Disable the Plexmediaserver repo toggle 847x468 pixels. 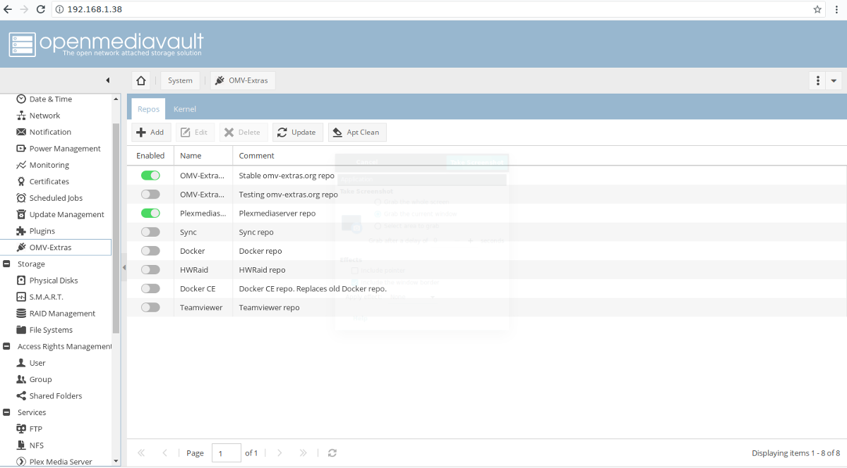point(150,213)
